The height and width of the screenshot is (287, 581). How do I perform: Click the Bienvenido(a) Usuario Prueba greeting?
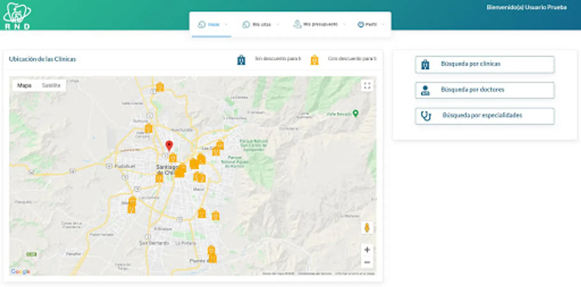pyautogui.click(x=526, y=7)
